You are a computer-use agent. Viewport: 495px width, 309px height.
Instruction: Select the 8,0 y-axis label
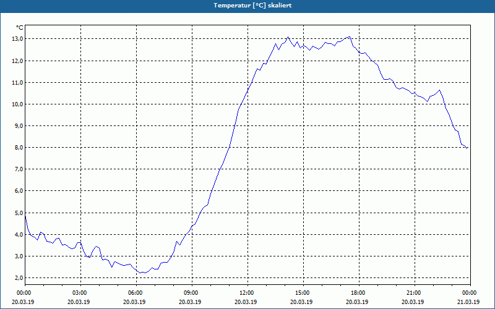[x=19, y=148]
